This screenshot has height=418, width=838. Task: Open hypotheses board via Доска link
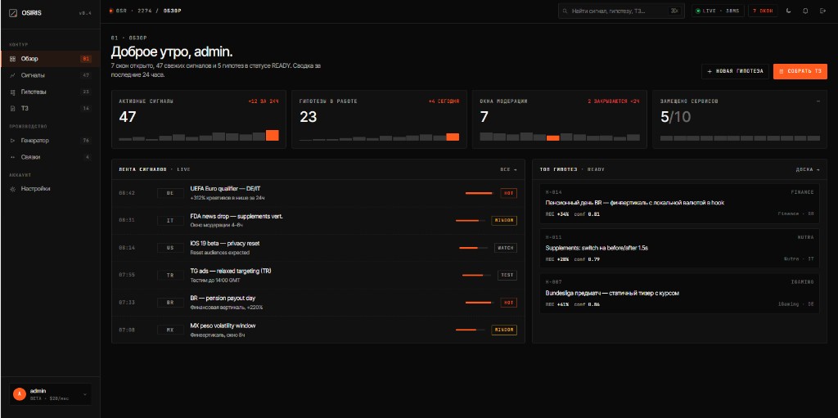pos(808,169)
